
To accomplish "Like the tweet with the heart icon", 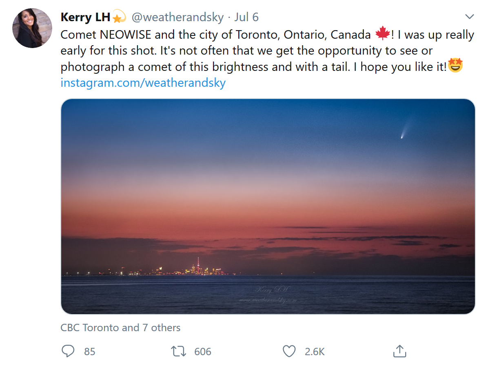I will click(x=289, y=351).
